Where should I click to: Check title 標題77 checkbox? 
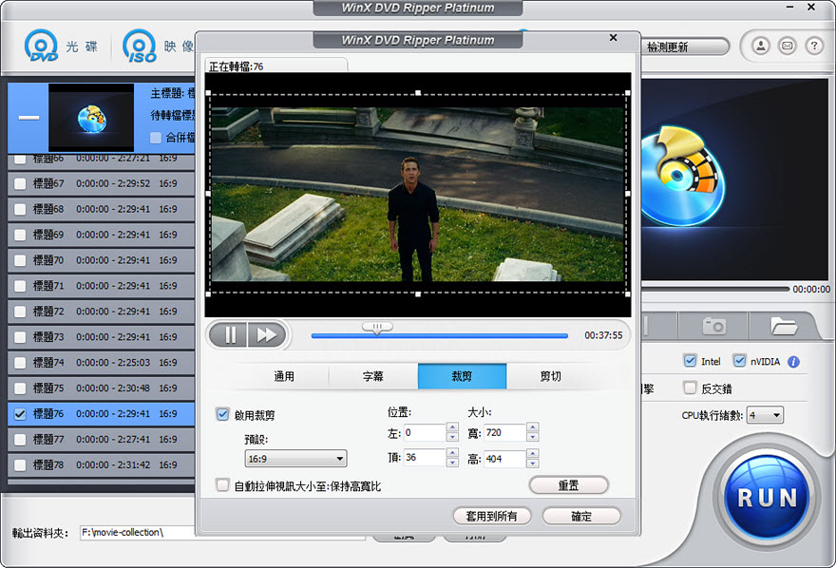20,440
